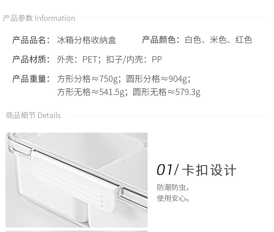This screenshot has height=232, width=274.
Task: Click the white clasp in the photo
Action: point(74,180)
